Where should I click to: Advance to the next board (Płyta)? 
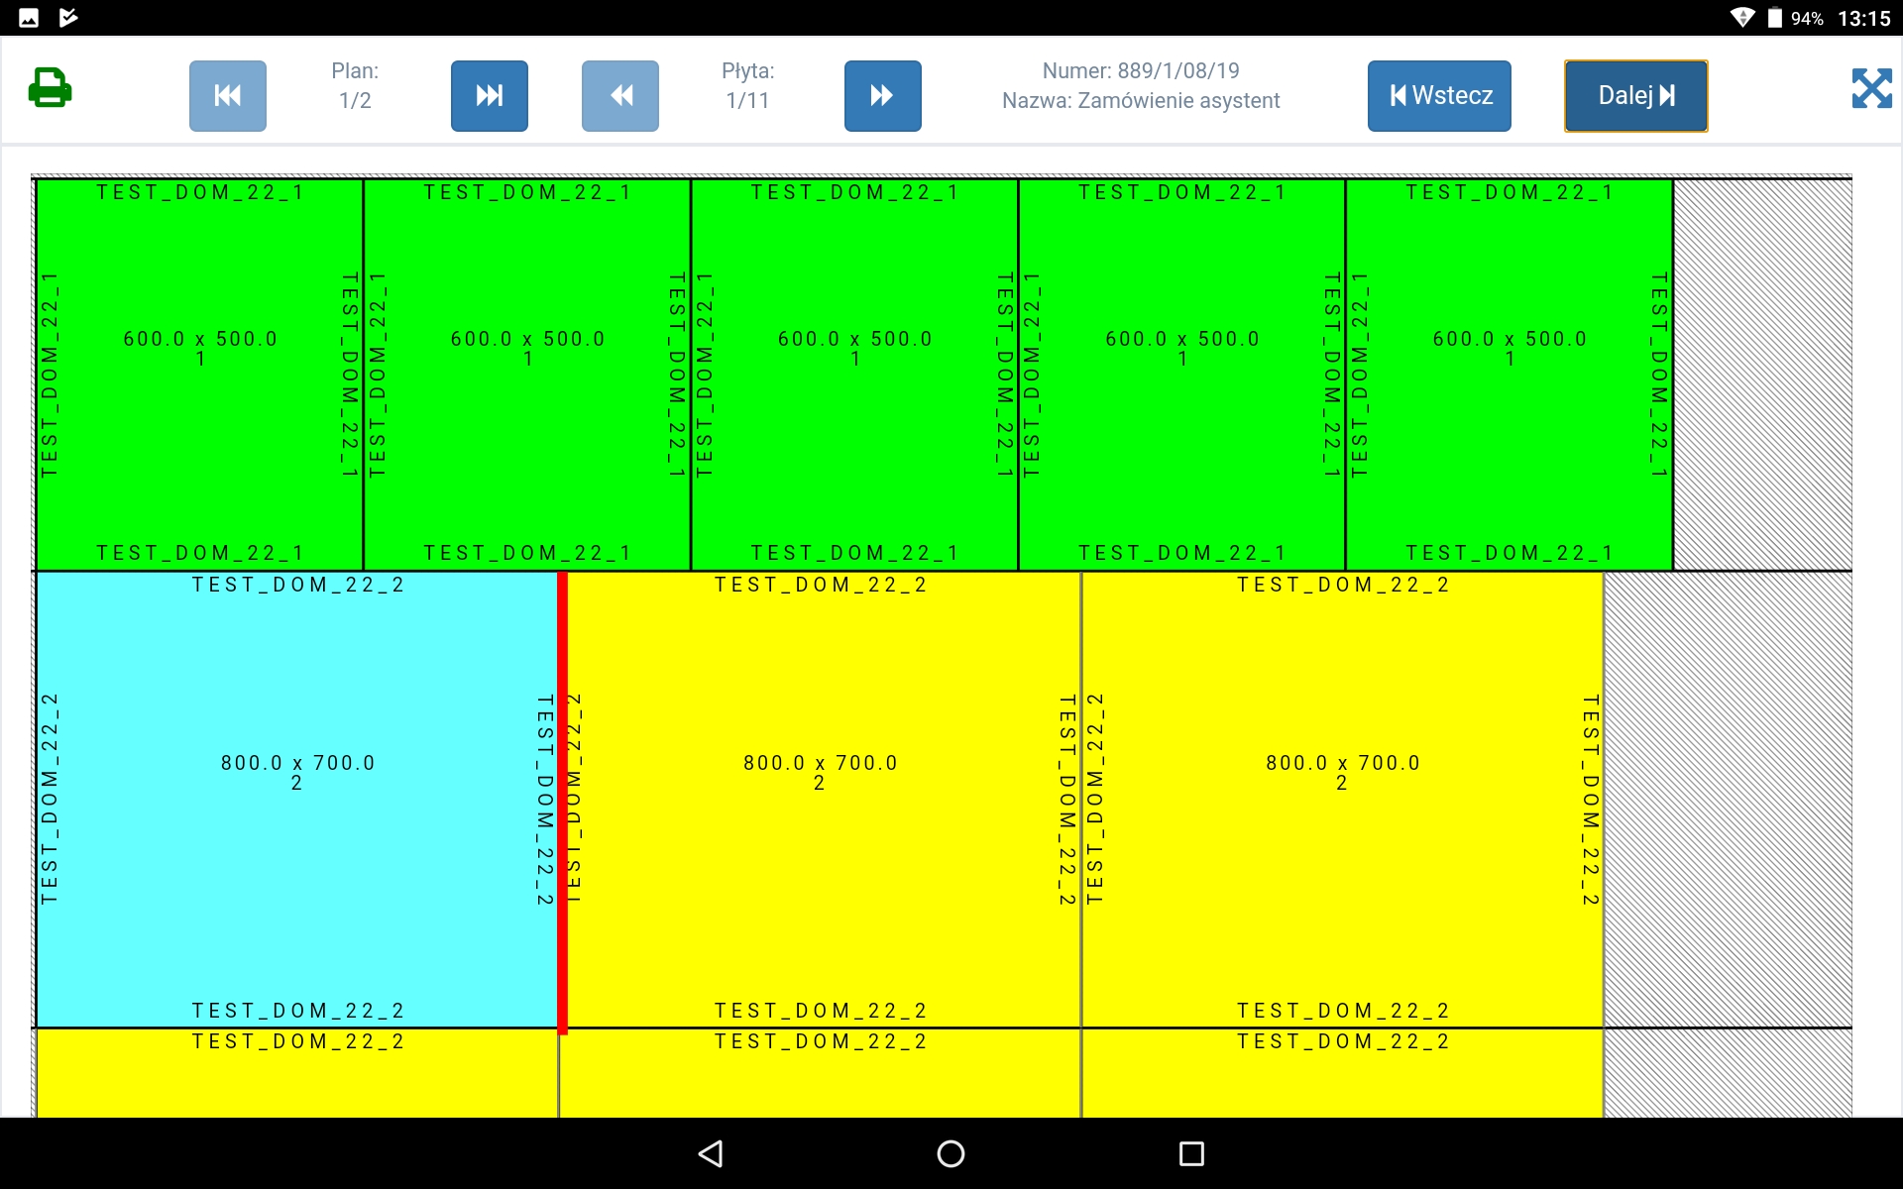(882, 96)
